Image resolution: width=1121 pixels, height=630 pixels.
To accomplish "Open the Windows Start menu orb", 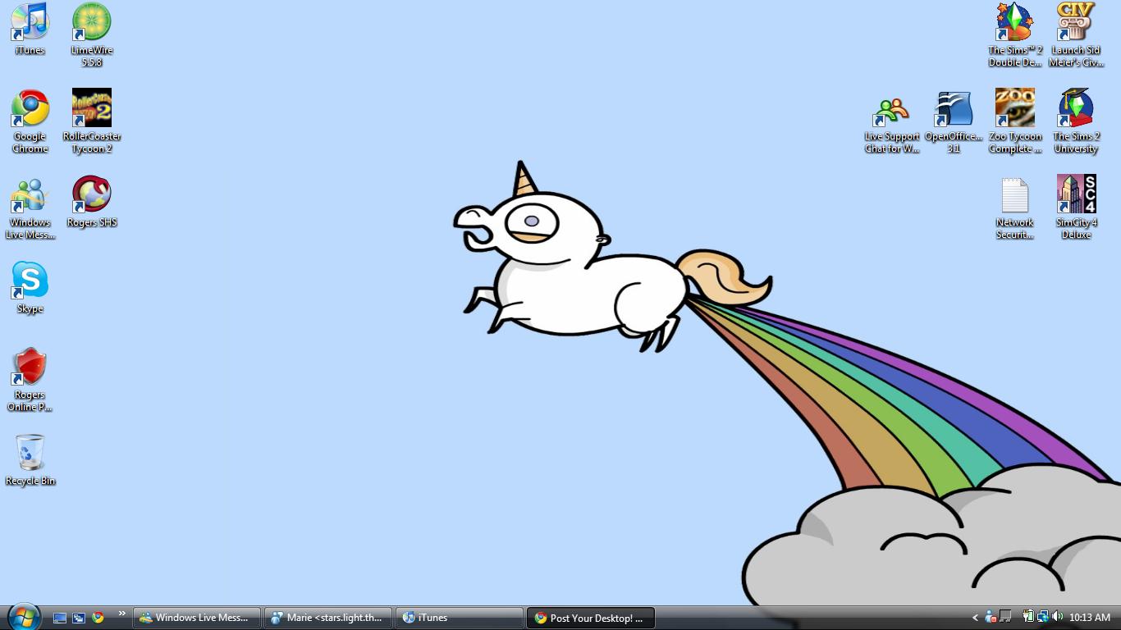I will tap(23, 617).
